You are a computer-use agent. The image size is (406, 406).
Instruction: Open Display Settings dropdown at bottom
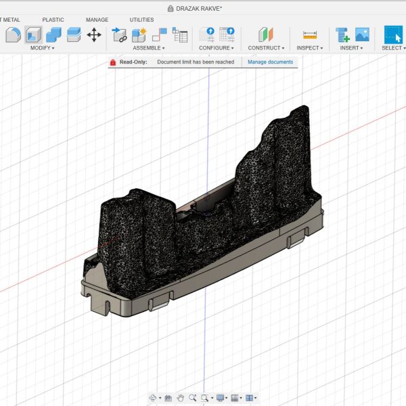point(221,398)
